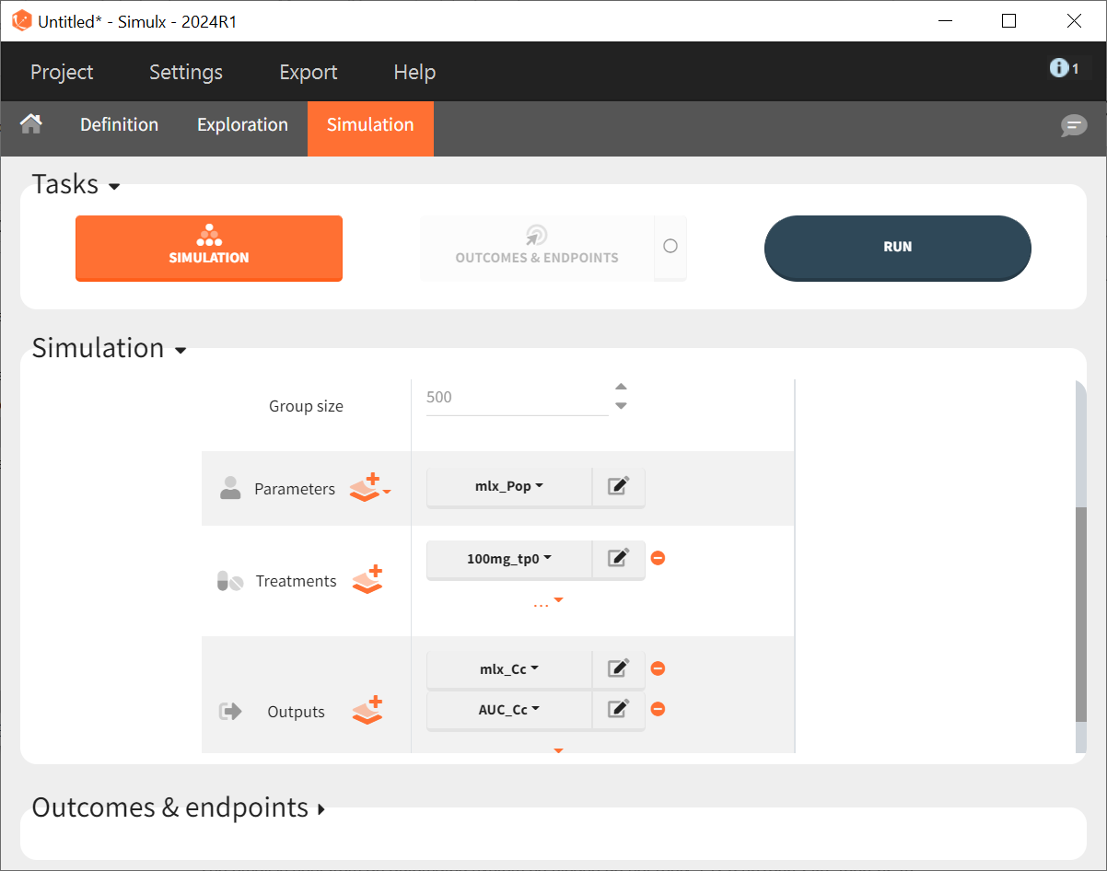This screenshot has width=1107, height=871.
Task: Edit the mlx_Cc output element
Action: click(618, 668)
